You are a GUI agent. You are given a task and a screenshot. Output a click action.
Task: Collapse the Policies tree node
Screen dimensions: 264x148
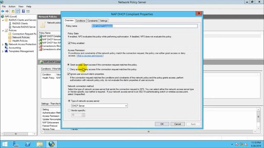coord(3,30)
